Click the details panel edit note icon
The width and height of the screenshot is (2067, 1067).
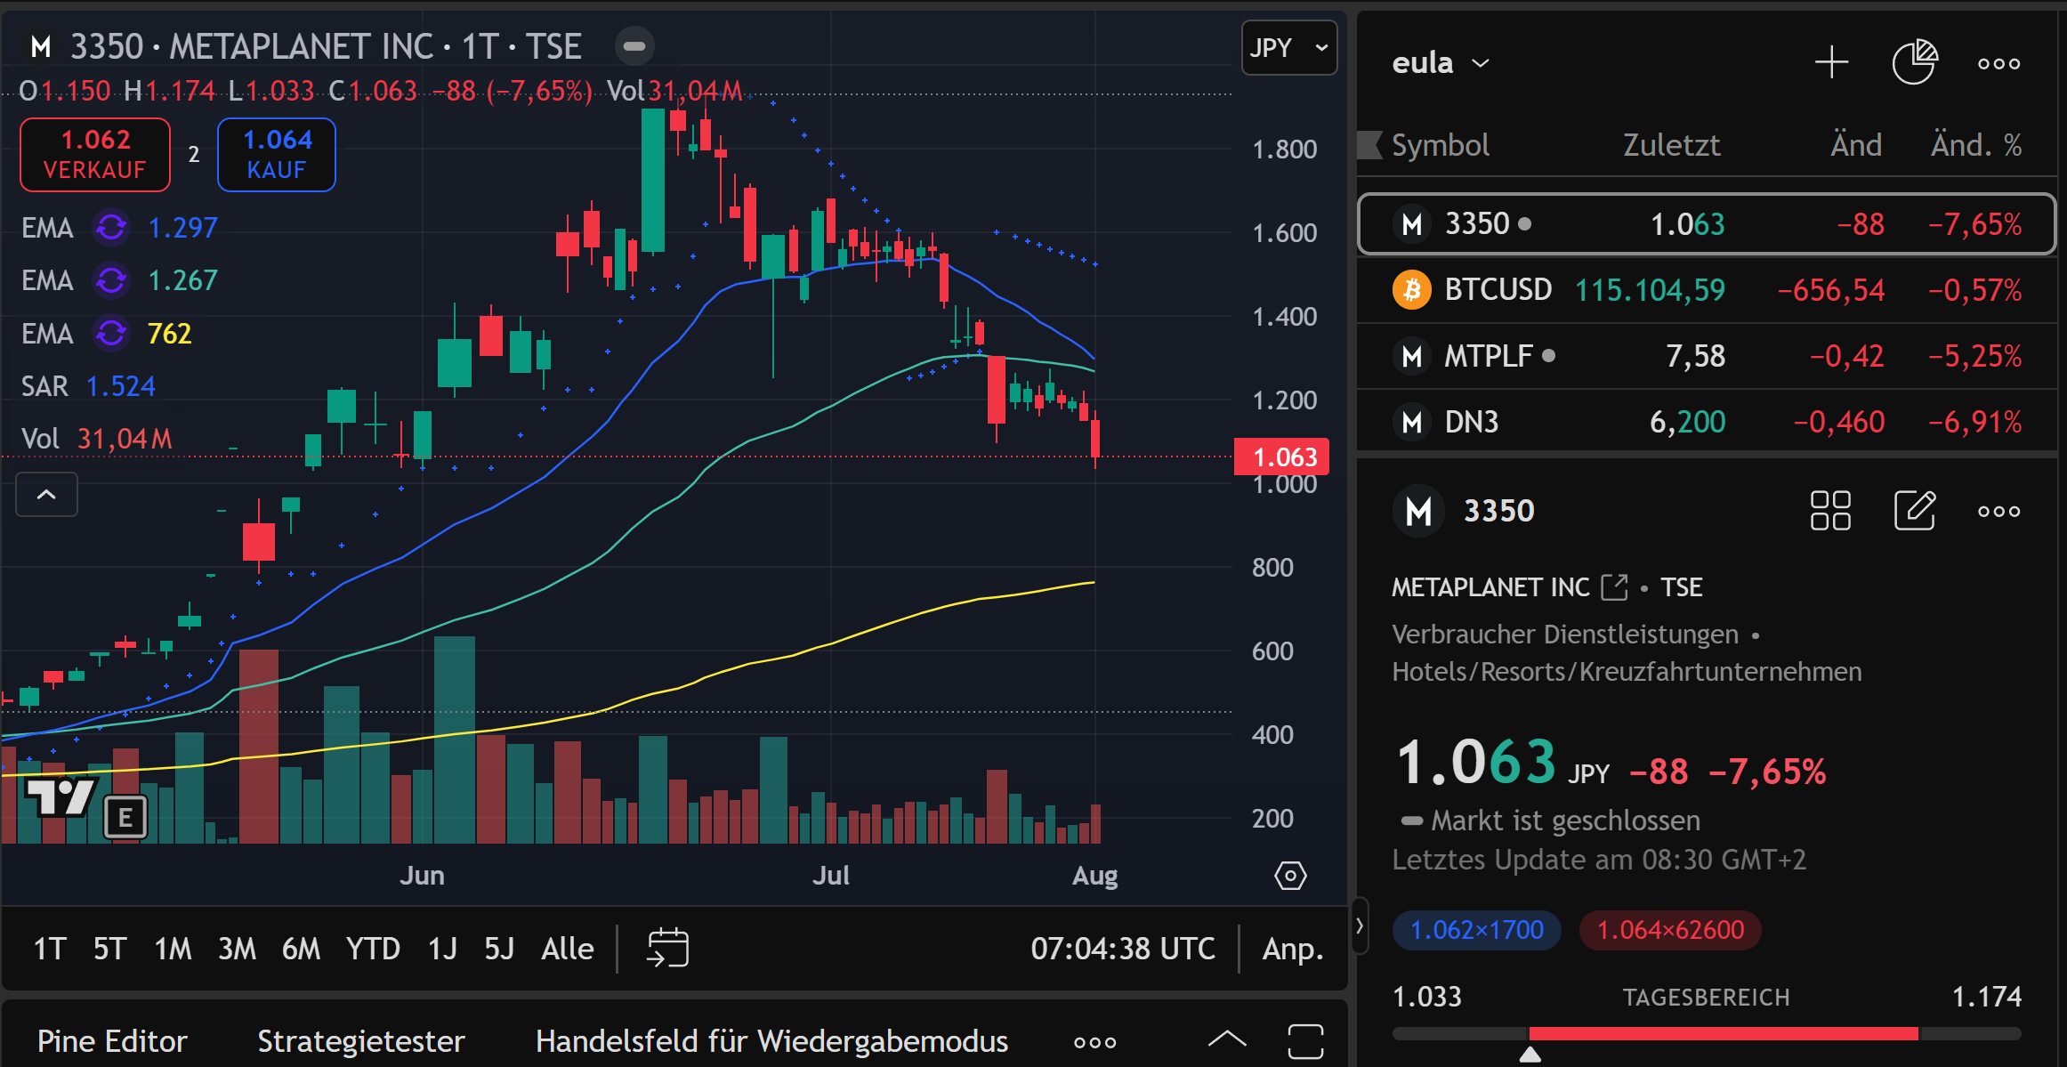pyautogui.click(x=1915, y=511)
